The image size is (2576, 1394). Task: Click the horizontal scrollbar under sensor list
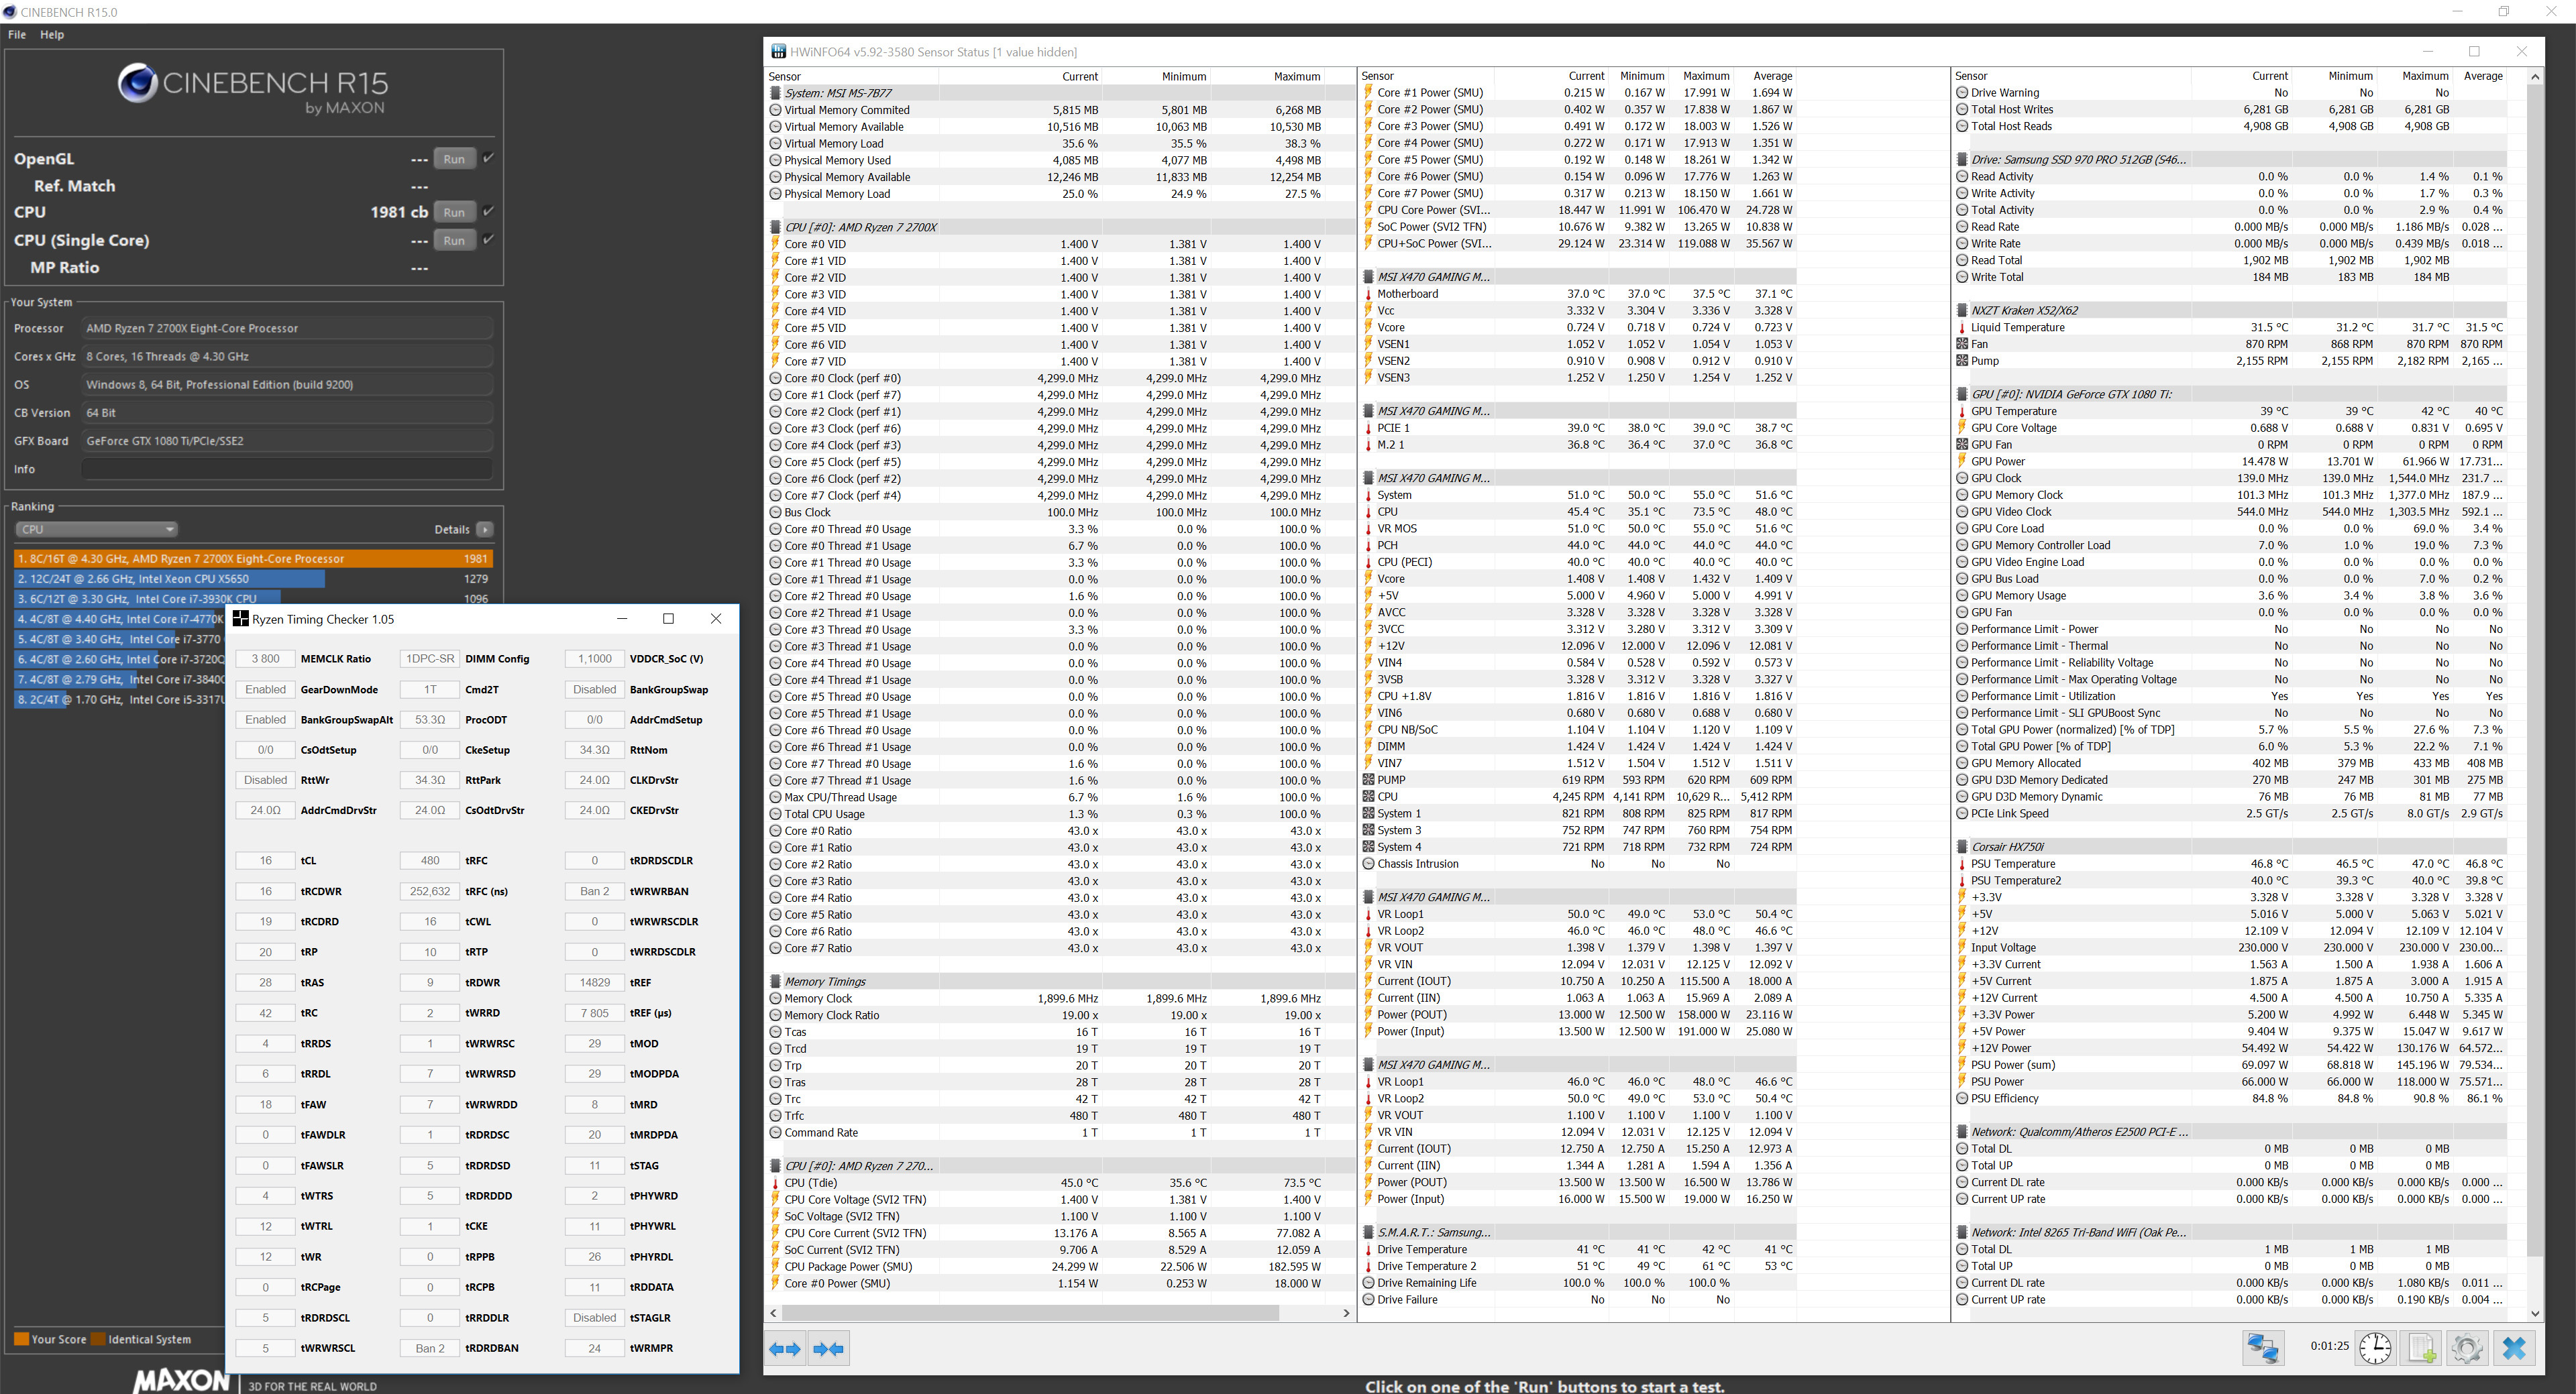coord(1030,1313)
